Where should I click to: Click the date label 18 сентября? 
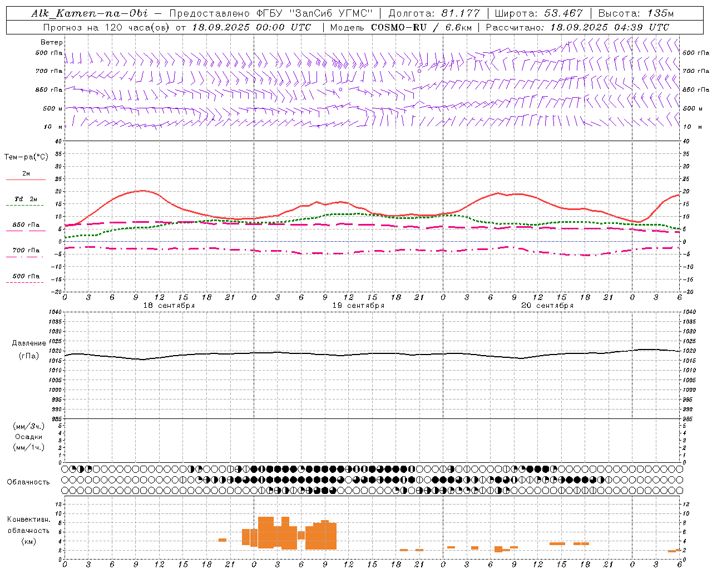click(x=169, y=306)
